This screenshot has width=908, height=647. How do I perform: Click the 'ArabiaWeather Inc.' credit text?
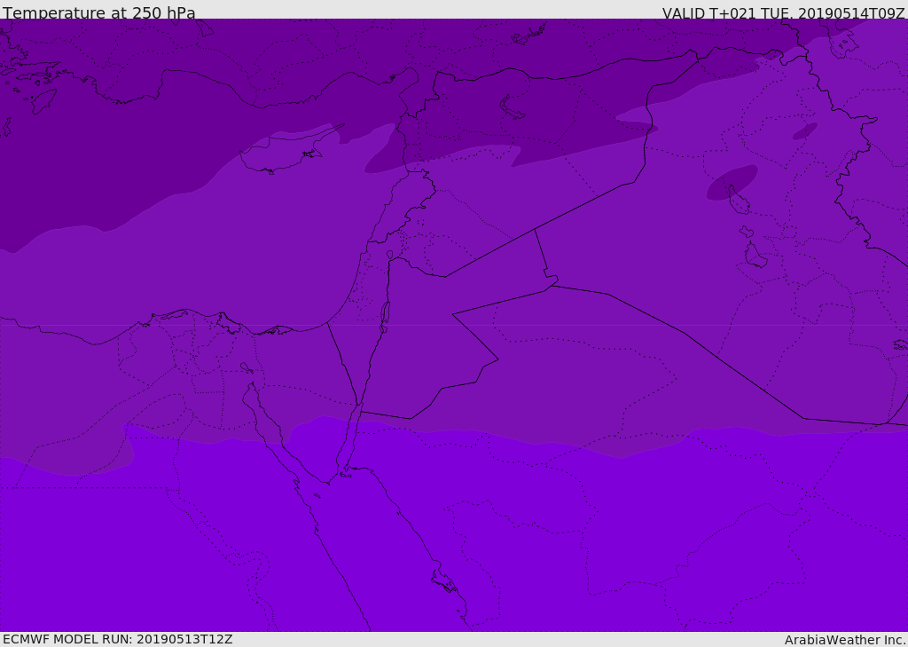click(x=845, y=640)
